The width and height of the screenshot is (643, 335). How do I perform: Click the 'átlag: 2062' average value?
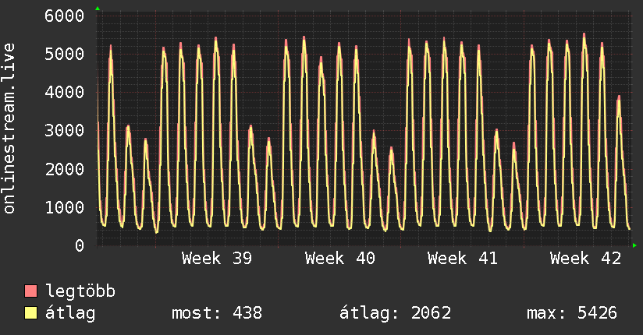click(x=395, y=313)
